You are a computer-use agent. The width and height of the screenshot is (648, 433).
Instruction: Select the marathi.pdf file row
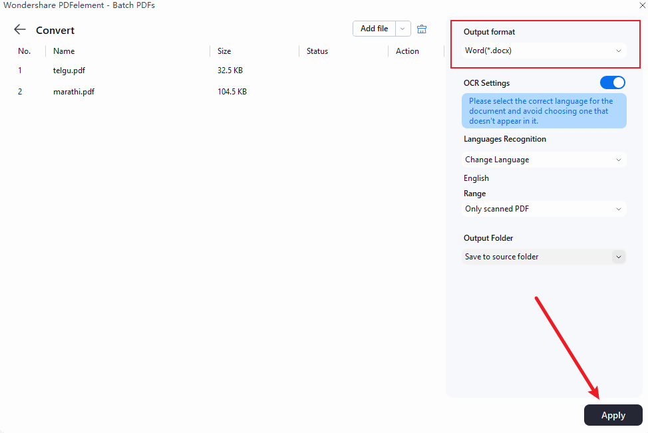pyautogui.click(x=223, y=92)
